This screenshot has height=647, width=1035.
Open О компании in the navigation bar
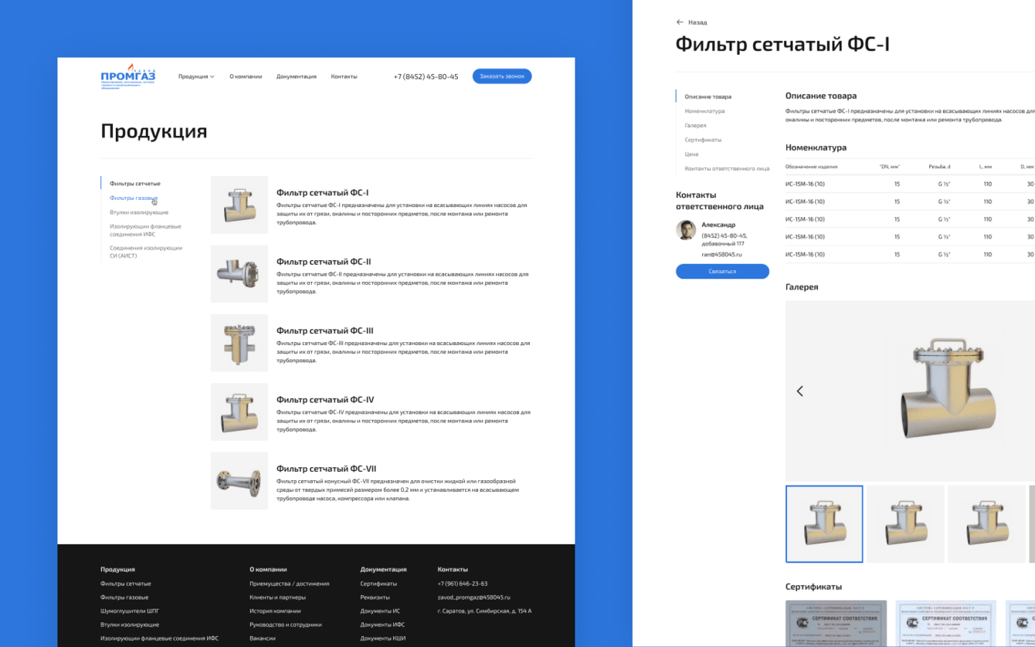tap(246, 76)
